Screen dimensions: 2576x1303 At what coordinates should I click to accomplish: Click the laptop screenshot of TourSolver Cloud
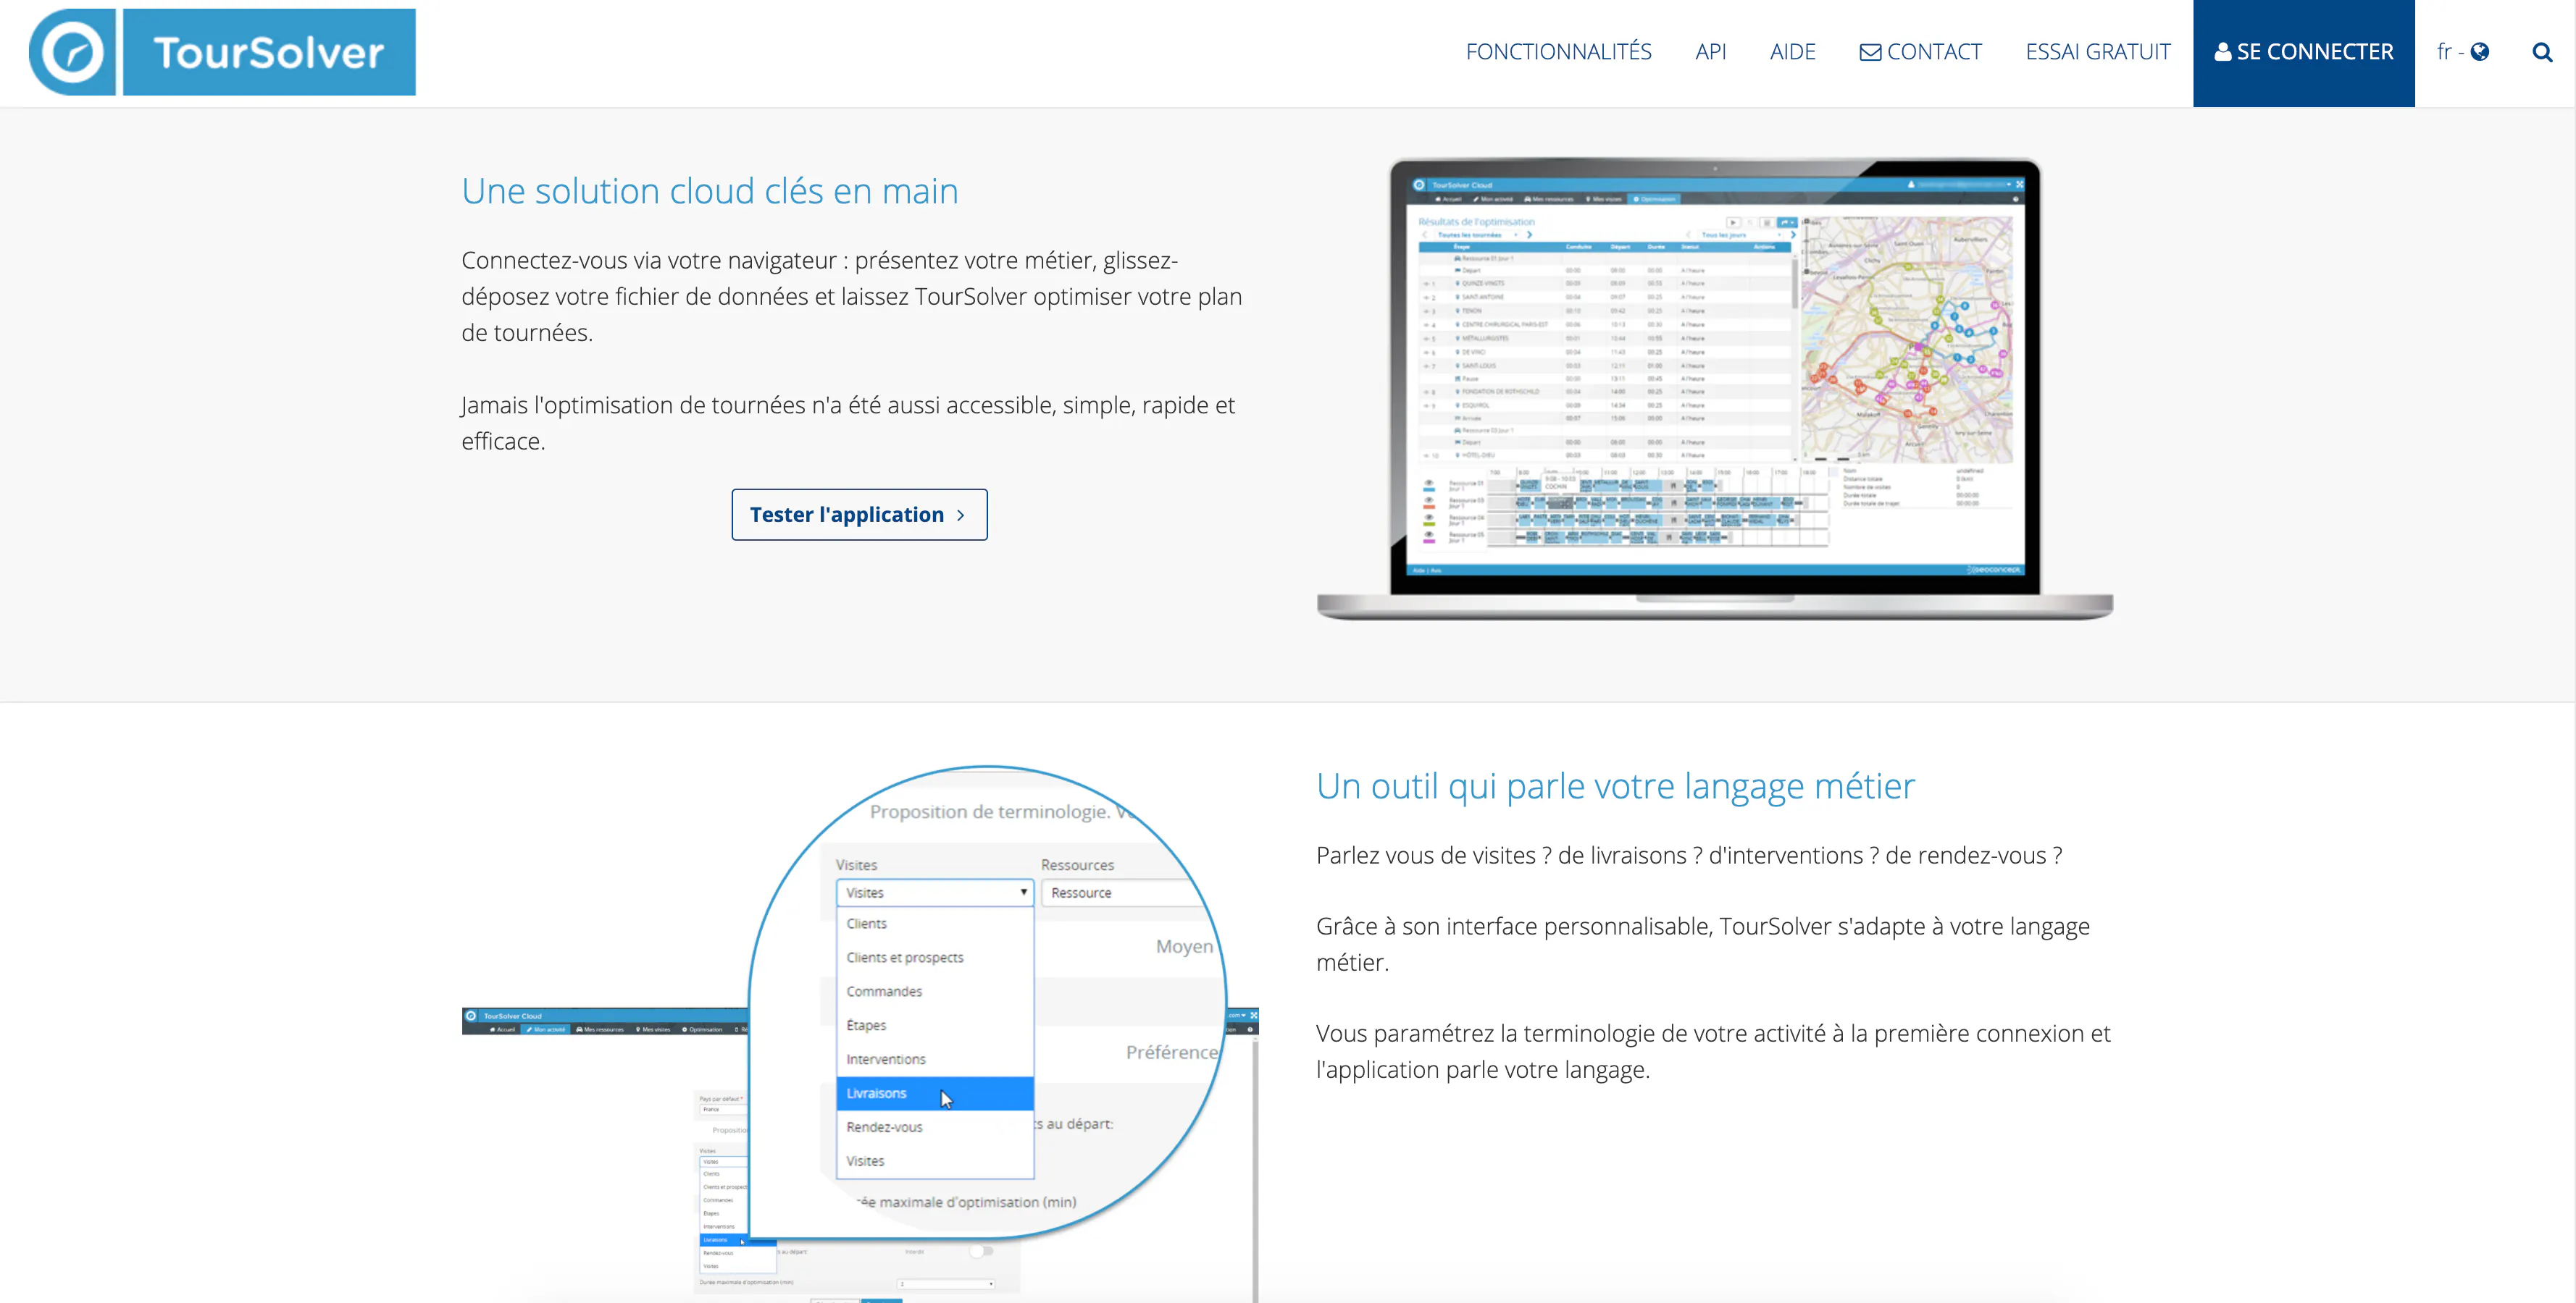click(x=1714, y=389)
